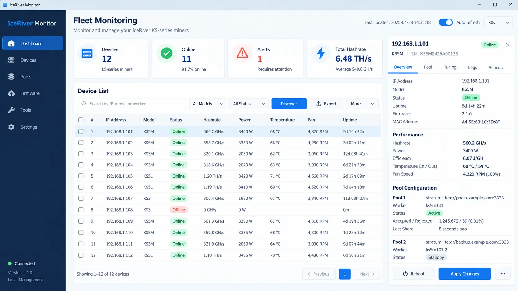The width and height of the screenshot is (518, 291).
Task: Sort by Hashrate column header
Action: click(x=212, y=120)
